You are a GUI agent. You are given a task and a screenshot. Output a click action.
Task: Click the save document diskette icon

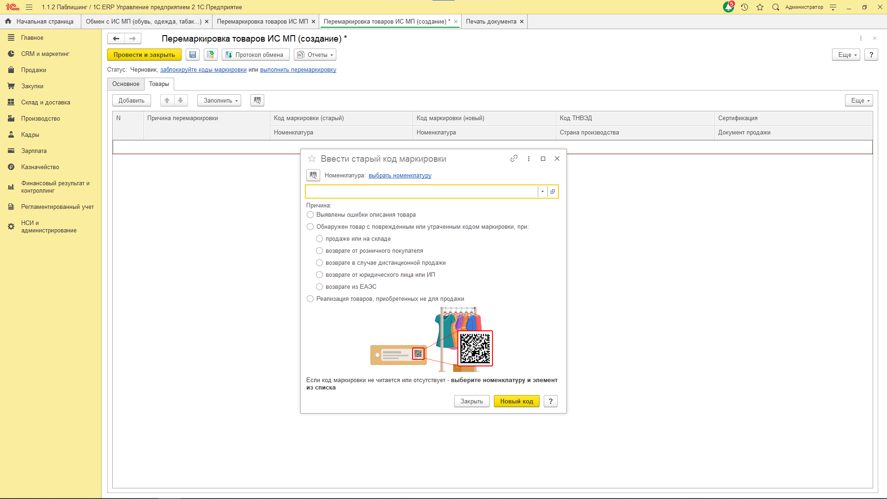point(193,55)
